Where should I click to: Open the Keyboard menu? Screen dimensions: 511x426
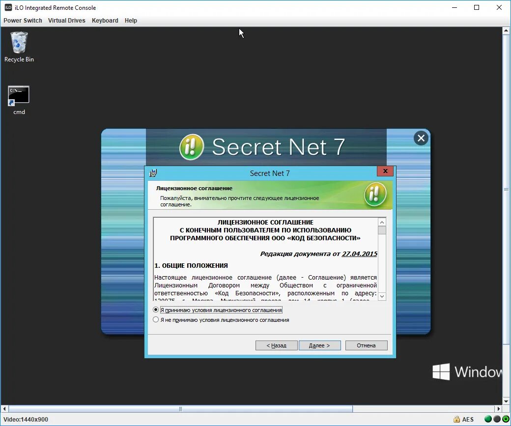click(105, 21)
